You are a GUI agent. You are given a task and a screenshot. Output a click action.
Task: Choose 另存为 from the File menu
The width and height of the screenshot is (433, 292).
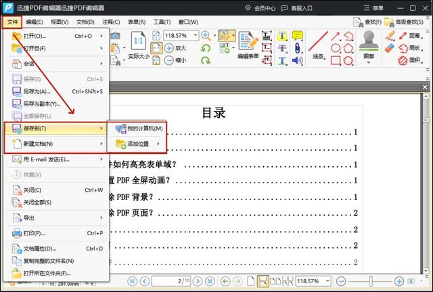click(x=37, y=91)
